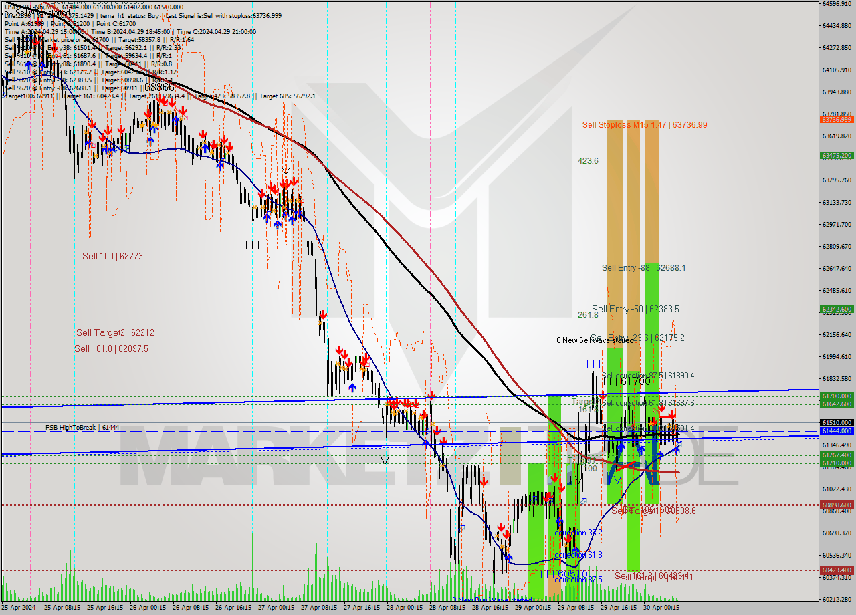Select the 'Sell 161.8 | 62097.5' label
The image size is (856, 615).
(111, 348)
